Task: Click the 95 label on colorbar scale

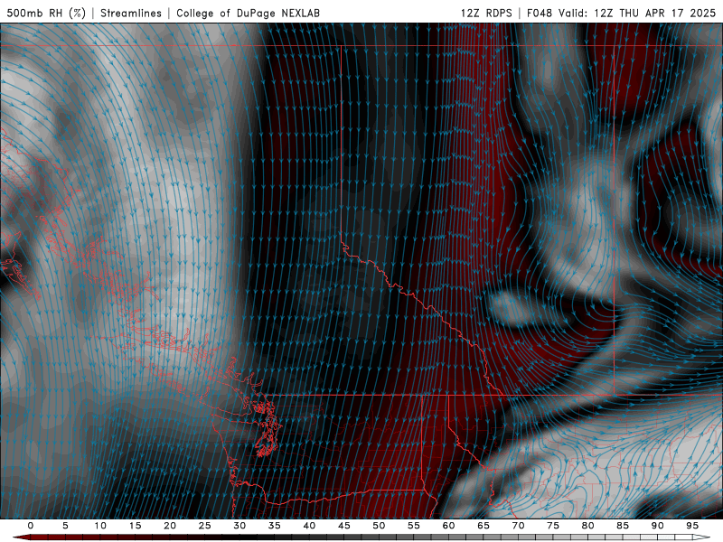Action: (692, 526)
